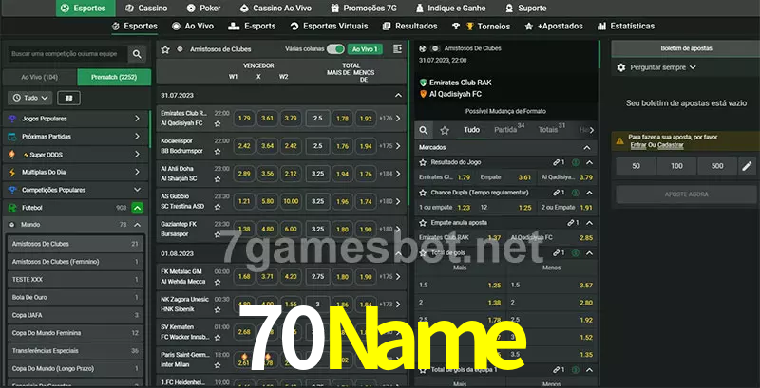Open the Tudo time filter dropdown
This screenshot has width=760, height=388.
pos(28,98)
